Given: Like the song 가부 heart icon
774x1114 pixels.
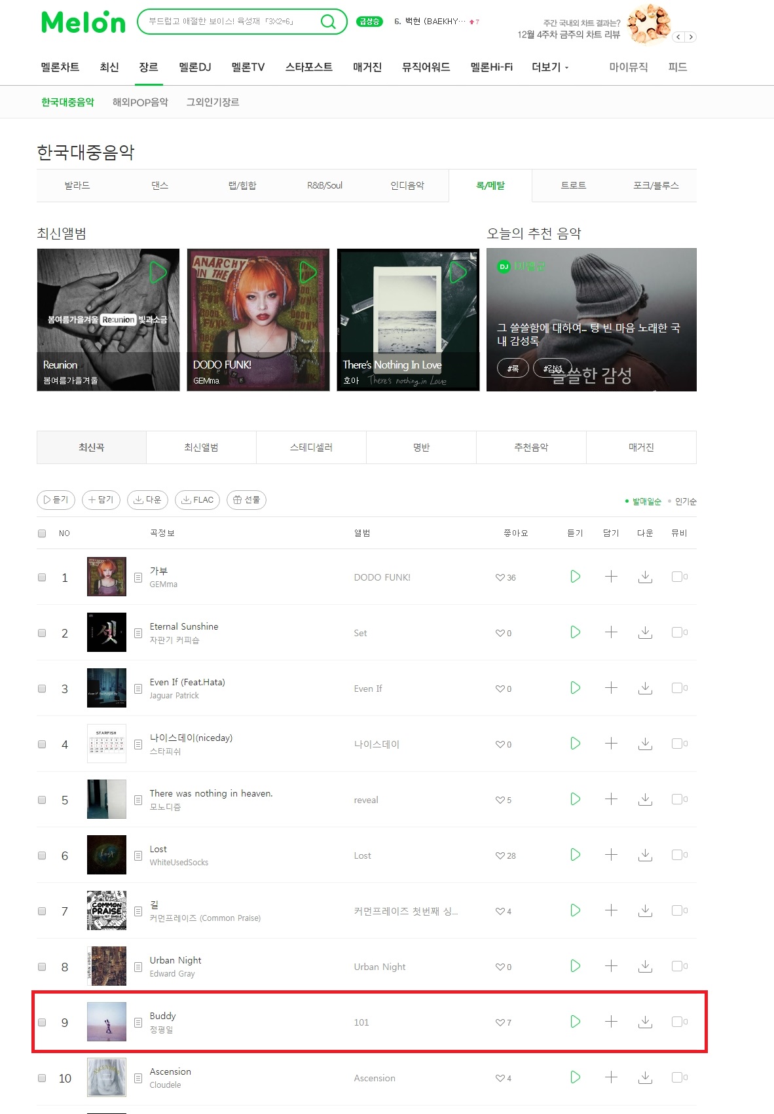Looking at the screenshot, I should pos(500,577).
